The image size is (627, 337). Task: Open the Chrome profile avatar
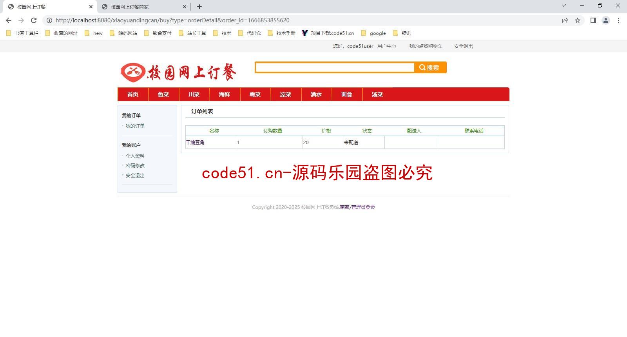[x=606, y=20]
